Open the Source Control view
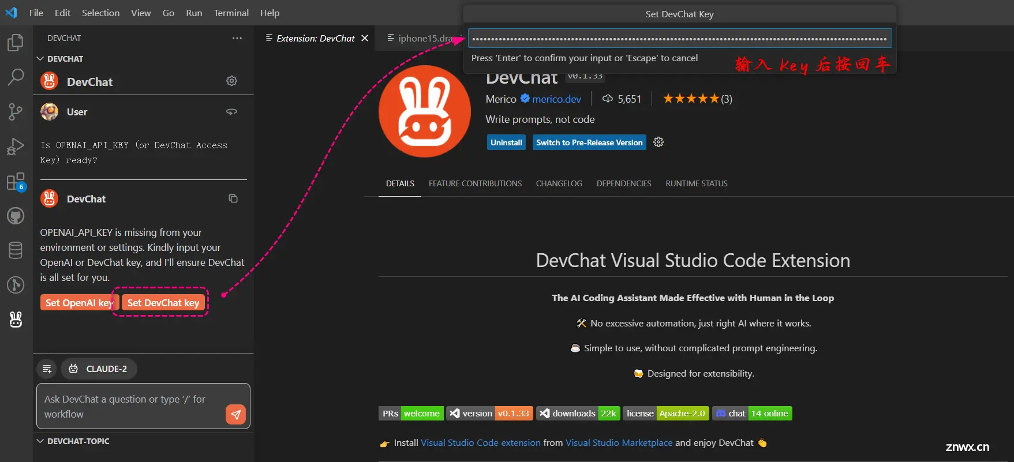This screenshot has width=1014, height=462. pos(16,112)
